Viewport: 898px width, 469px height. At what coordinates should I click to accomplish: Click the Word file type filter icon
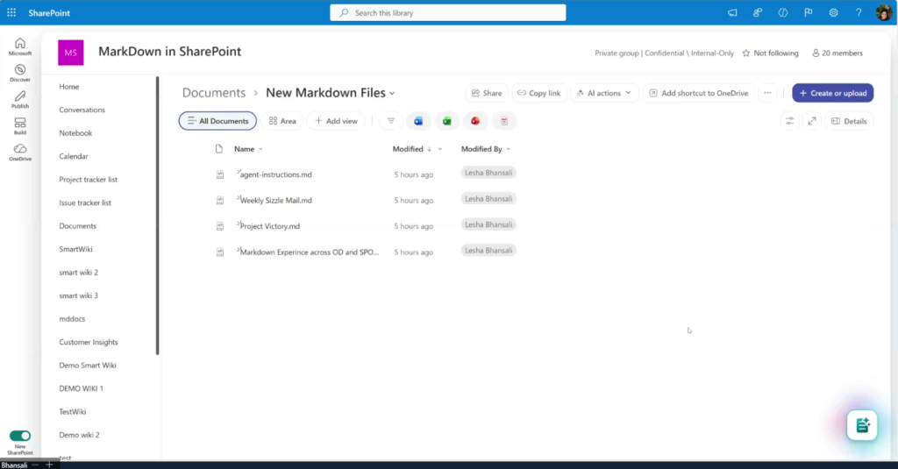tap(418, 121)
